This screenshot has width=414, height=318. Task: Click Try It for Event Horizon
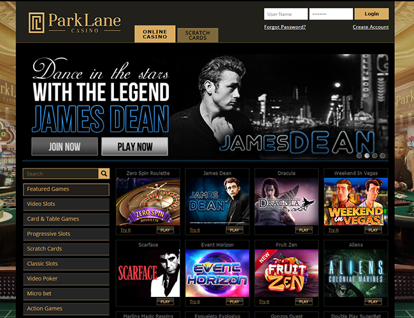(x=195, y=301)
